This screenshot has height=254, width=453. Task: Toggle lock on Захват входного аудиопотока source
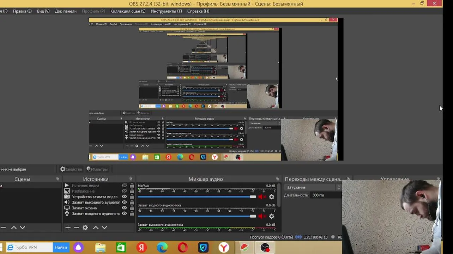[x=132, y=214]
